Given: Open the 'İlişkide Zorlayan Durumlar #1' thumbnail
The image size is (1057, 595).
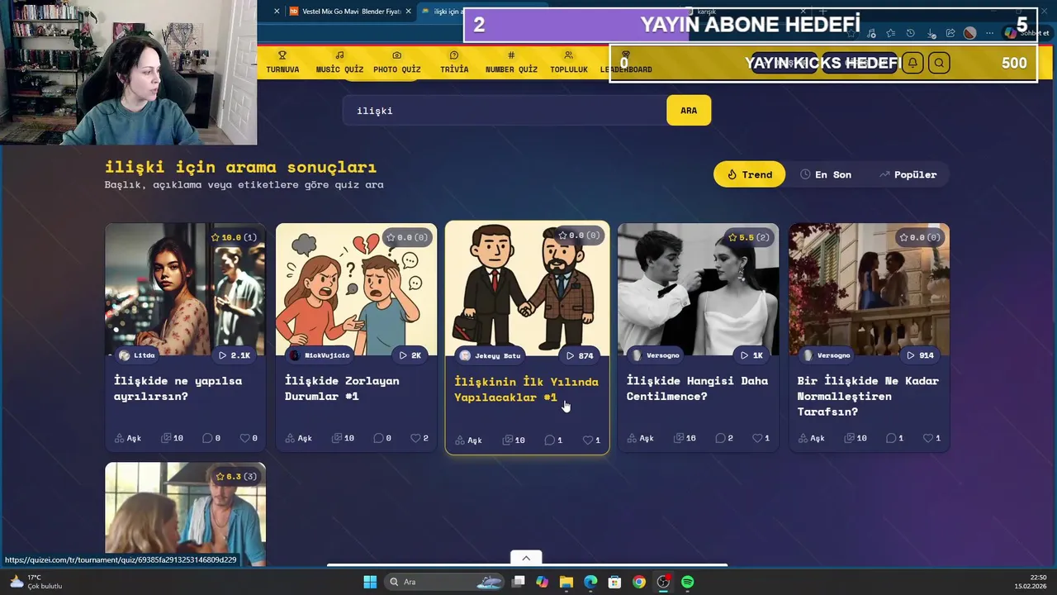Looking at the screenshot, I should pyautogui.click(x=356, y=289).
